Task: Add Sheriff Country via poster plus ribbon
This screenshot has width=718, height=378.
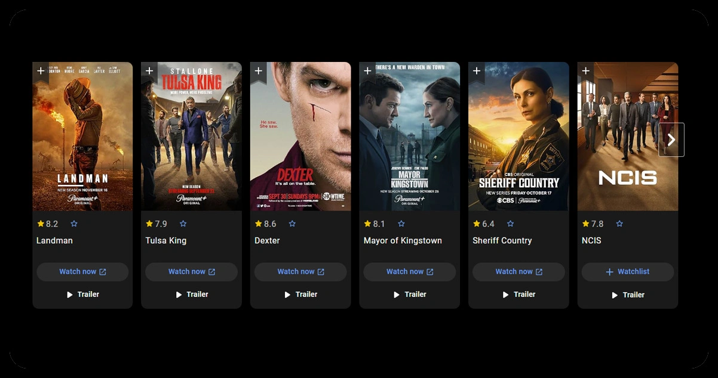Action: 477,72
